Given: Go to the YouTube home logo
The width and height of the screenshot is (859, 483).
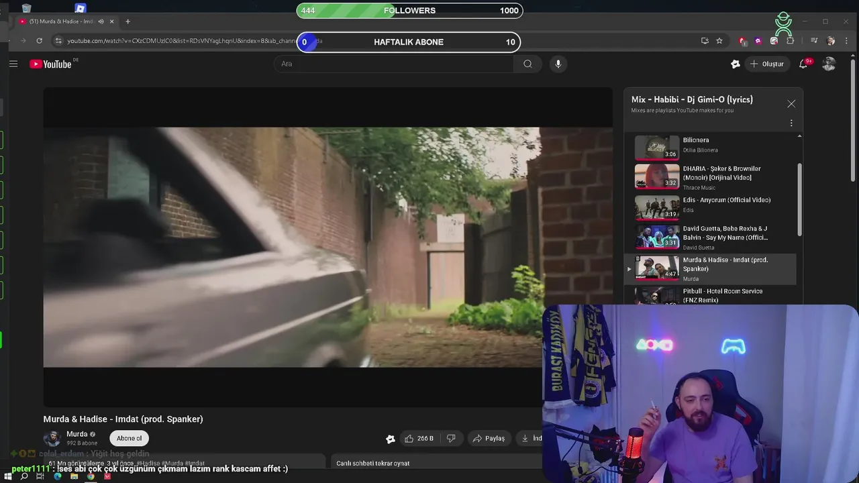Looking at the screenshot, I should pyautogui.click(x=50, y=64).
